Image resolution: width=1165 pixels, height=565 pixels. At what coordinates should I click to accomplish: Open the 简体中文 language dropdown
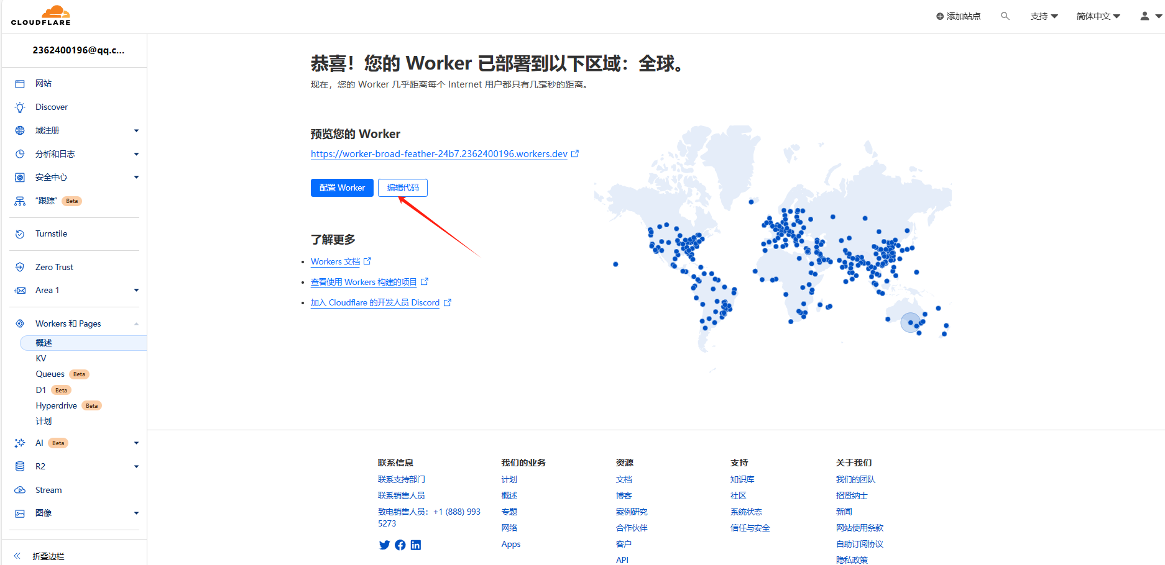pyautogui.click(x=1098, y=16)
